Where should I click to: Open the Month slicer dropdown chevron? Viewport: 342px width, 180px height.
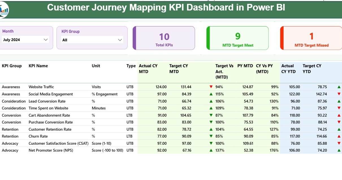[x=46, y=40]
